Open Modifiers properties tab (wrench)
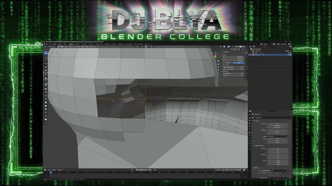Viewport: 332px width, 186px height. (250, 135)
